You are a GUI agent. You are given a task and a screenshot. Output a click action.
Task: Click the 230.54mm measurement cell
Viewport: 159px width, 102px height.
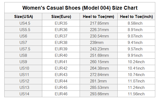99,36
